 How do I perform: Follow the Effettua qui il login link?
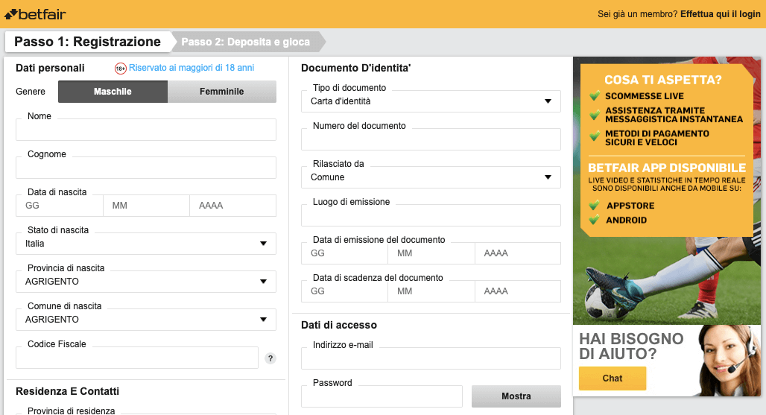(x=720, y=14)
